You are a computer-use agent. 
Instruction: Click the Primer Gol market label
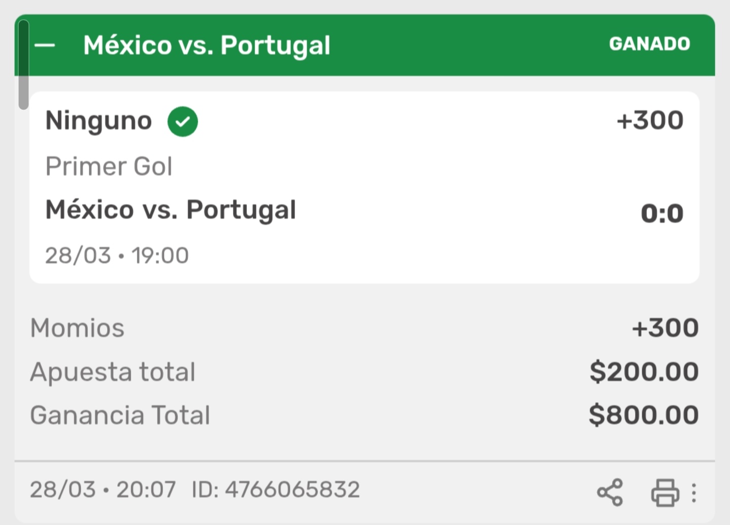pos(109,166)
